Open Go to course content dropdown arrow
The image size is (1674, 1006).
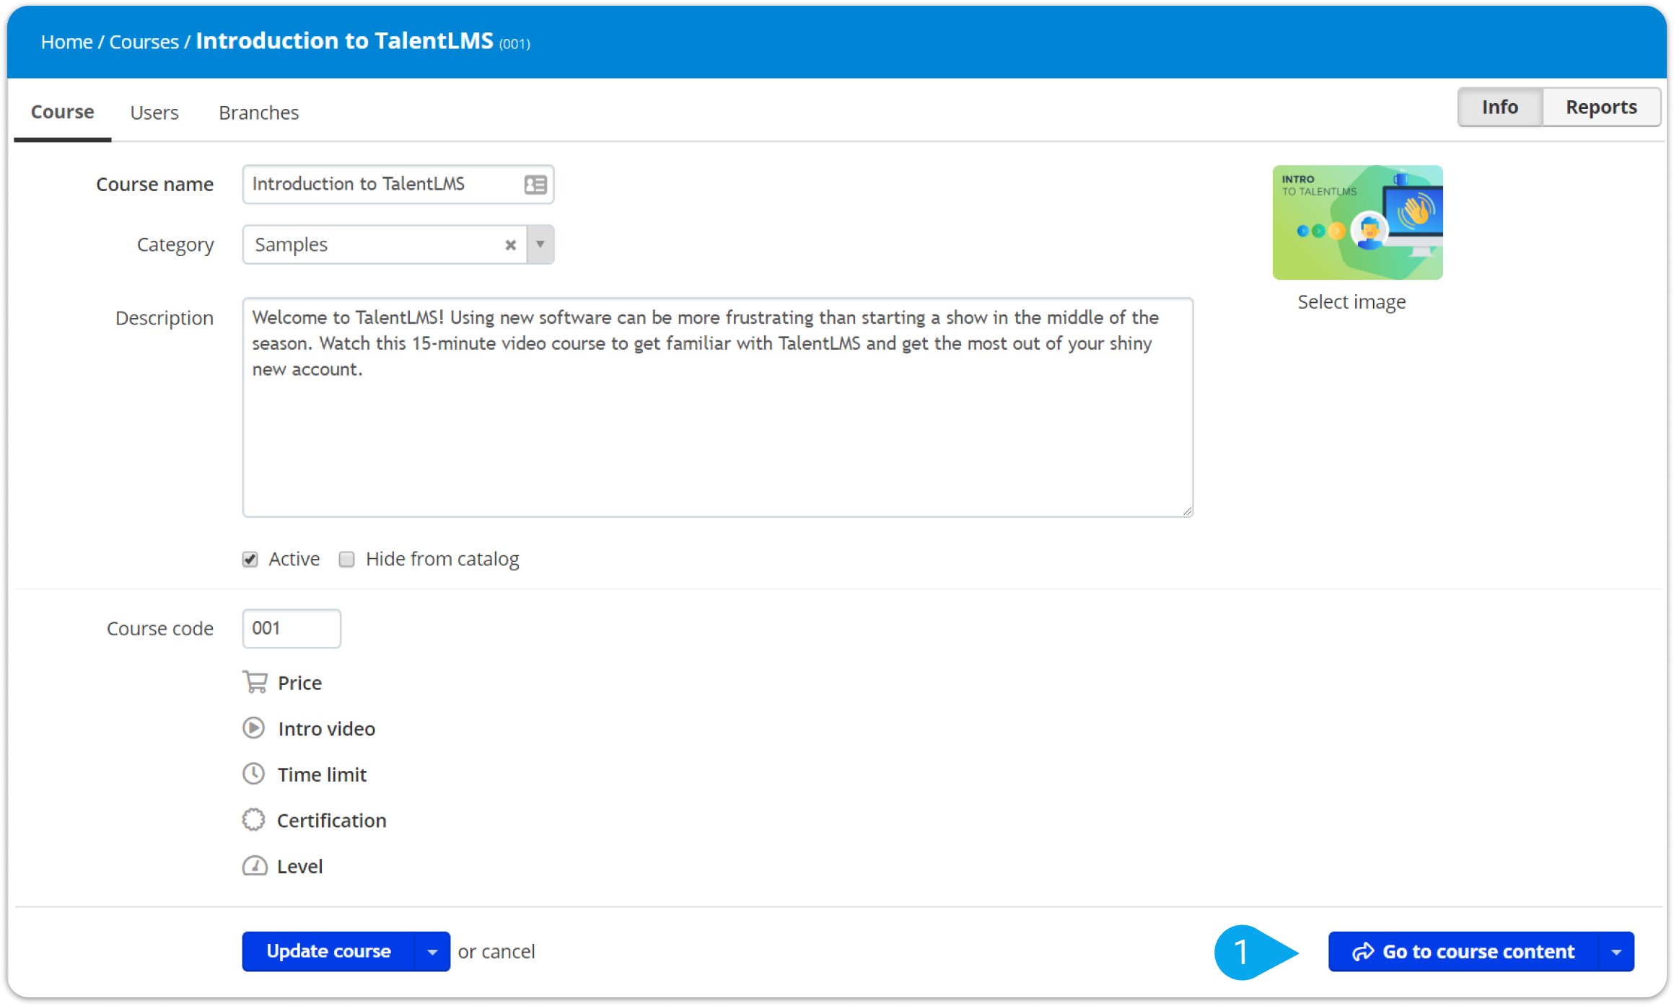coord(1616,952)
